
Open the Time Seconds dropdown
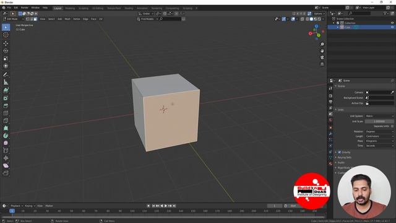click(x=379, y=146)
